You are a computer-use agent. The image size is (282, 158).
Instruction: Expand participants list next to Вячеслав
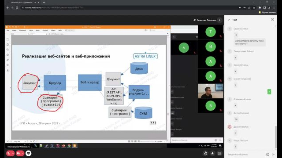pos(219,20)
